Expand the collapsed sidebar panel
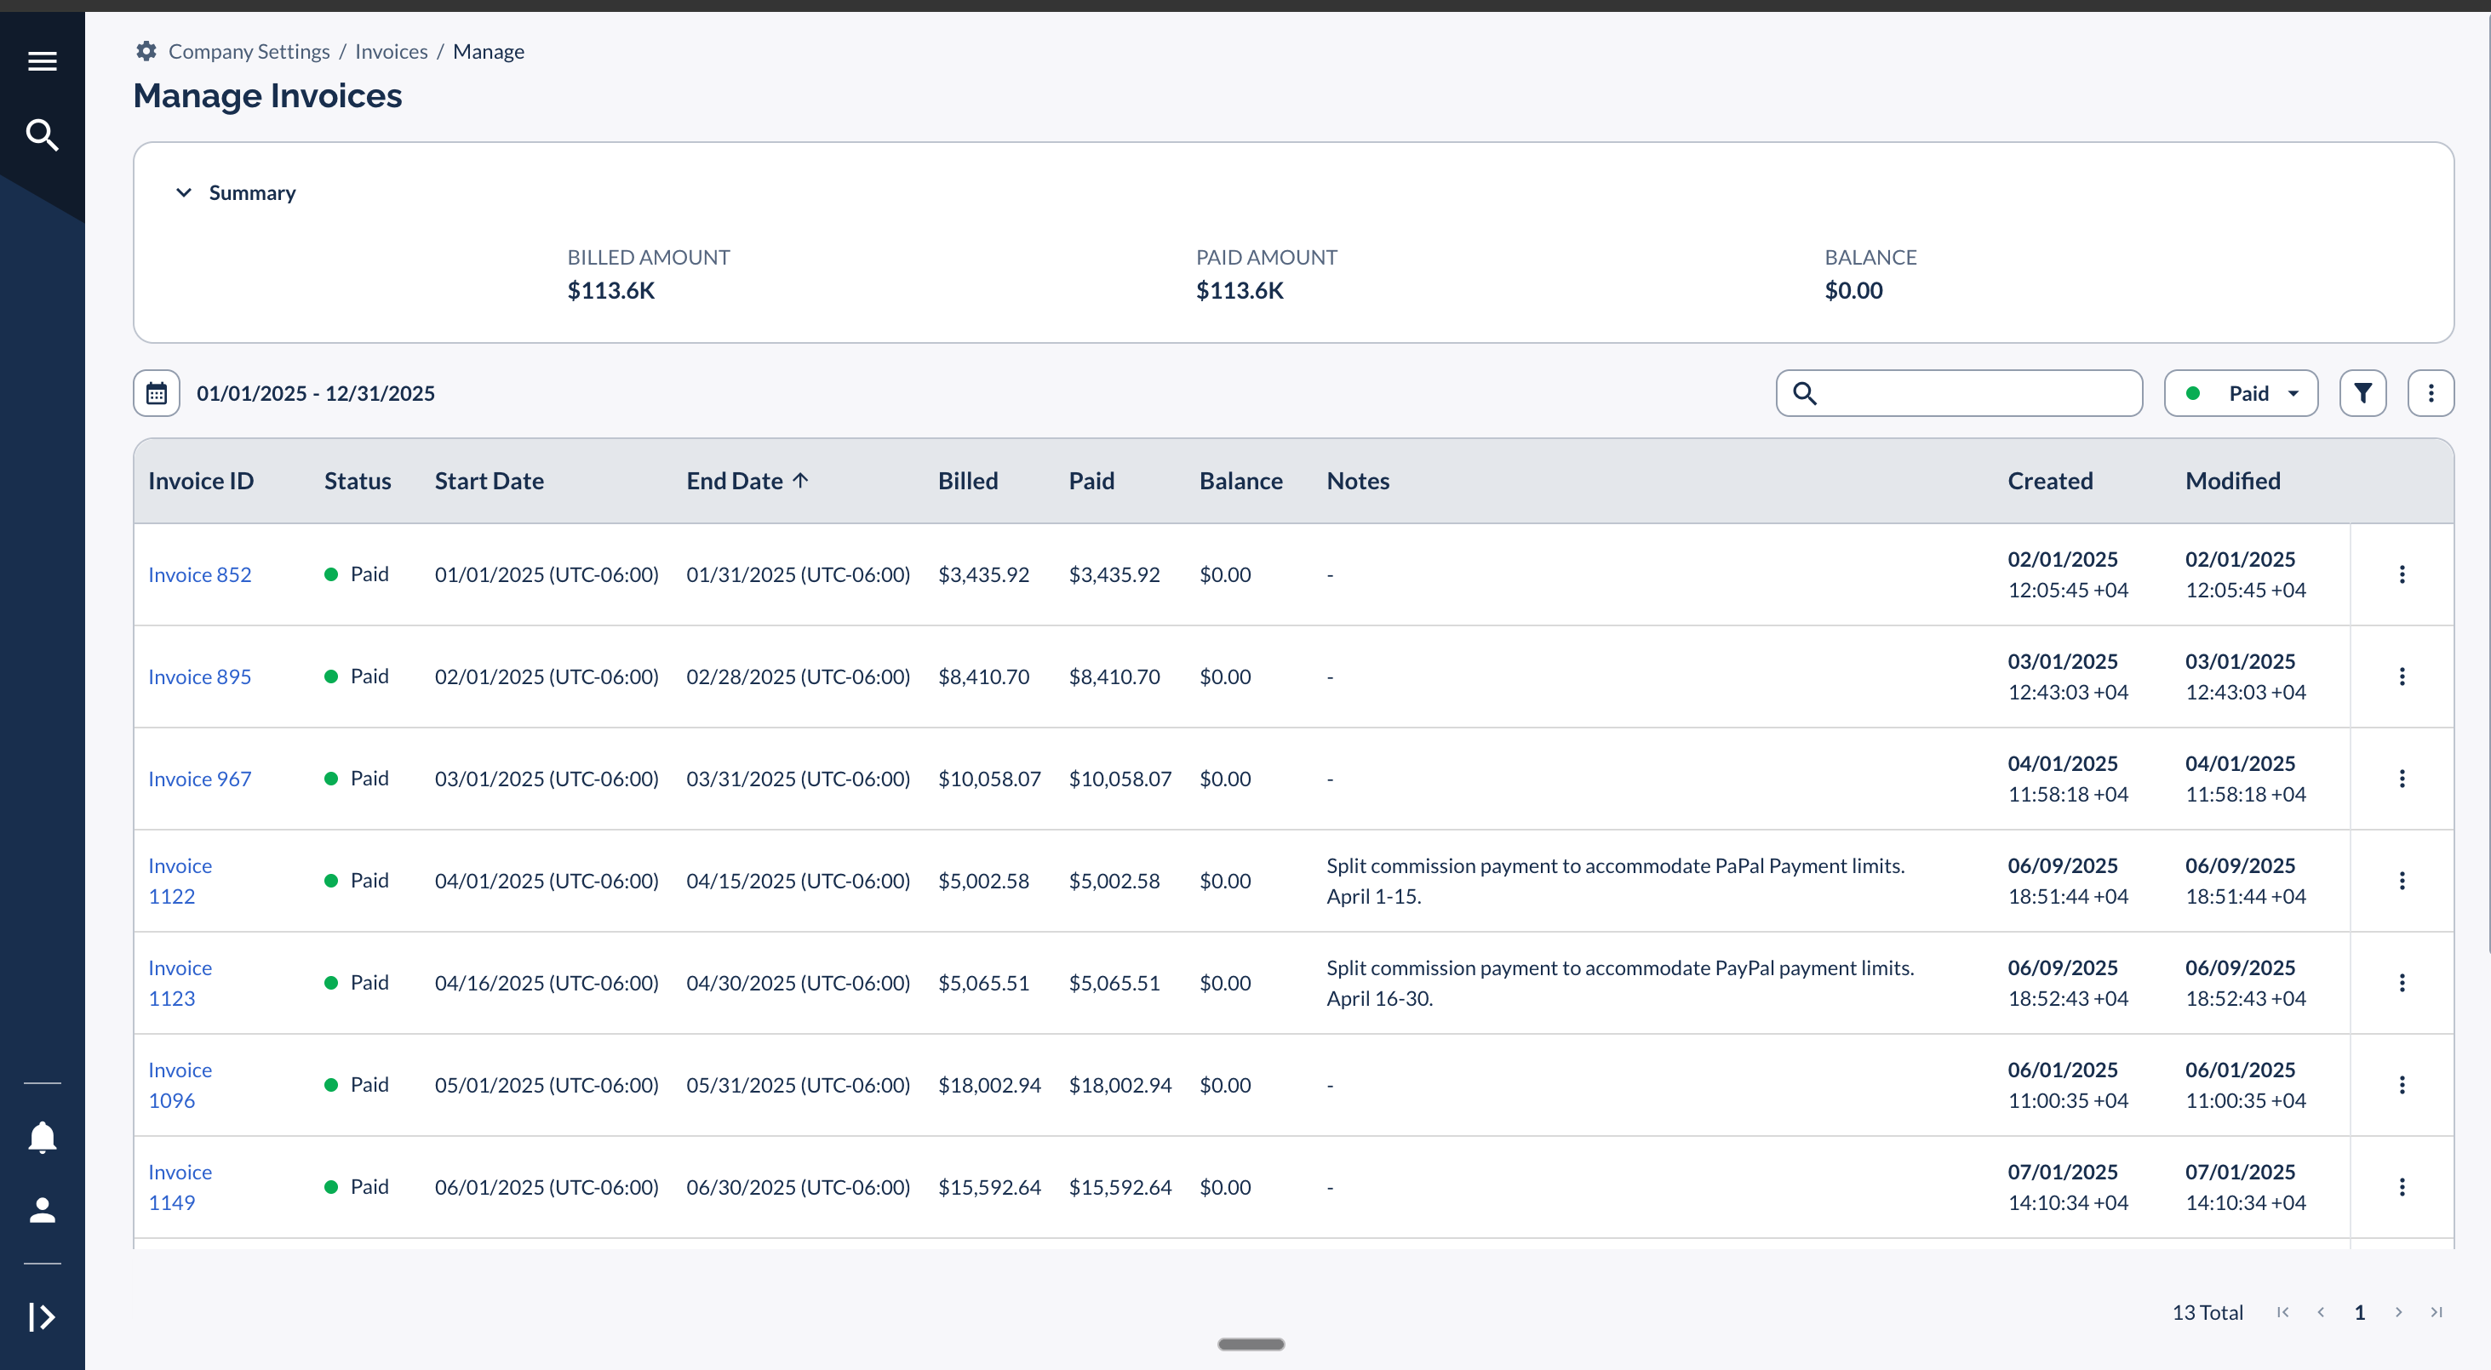The height and width of the screenshot is (1370, 2491). point(43,1316)
